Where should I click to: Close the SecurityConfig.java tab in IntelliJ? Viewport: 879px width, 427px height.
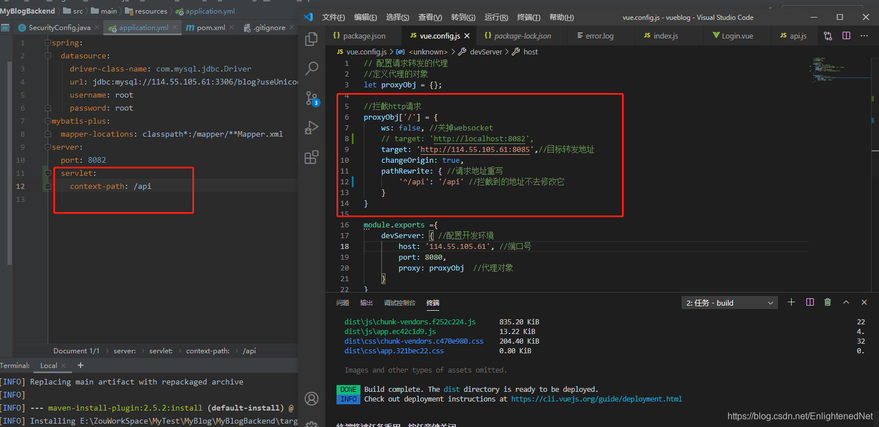(96, 27)
